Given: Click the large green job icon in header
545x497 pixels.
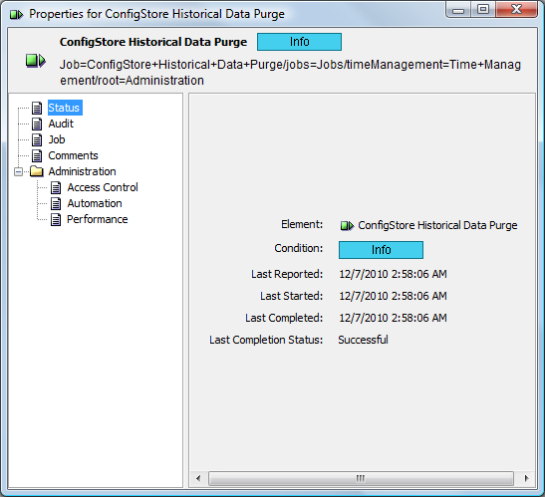Looking at the screenshot, I should (36, 61).
